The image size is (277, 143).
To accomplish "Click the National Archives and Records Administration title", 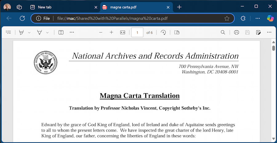I will coord(155,56).
